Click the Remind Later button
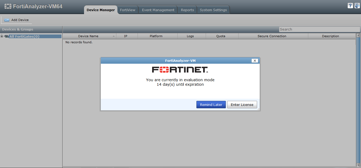Screen dimensions: 361x168 pos(211,105)
